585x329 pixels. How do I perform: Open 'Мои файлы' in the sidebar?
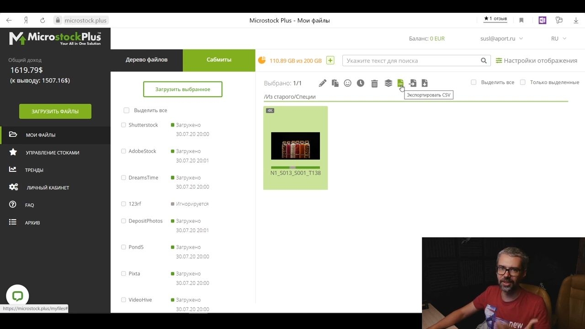click(55, 135)
